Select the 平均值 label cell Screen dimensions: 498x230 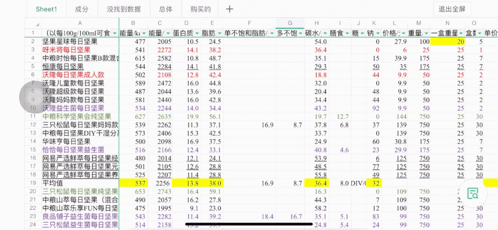tap(80, 183)
